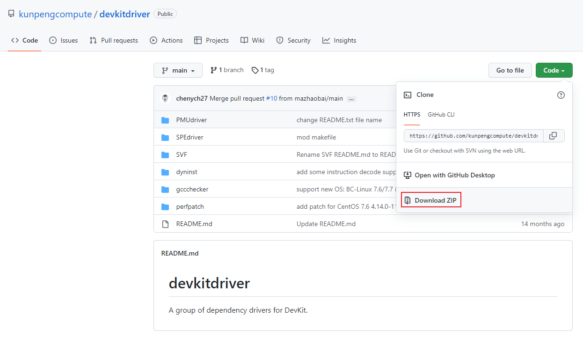Expand the commit message ellipsis
This screenshot has width=583, height=337.
351,99
